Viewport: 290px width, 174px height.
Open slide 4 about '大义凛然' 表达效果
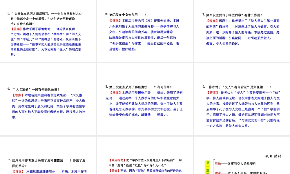pos(48,99)
